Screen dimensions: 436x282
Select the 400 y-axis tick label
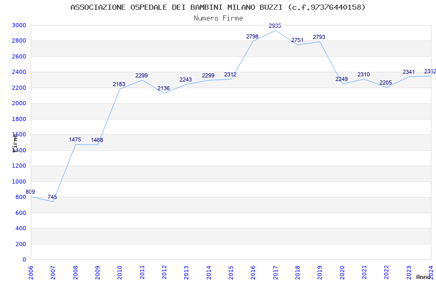[x=21, y=228]
